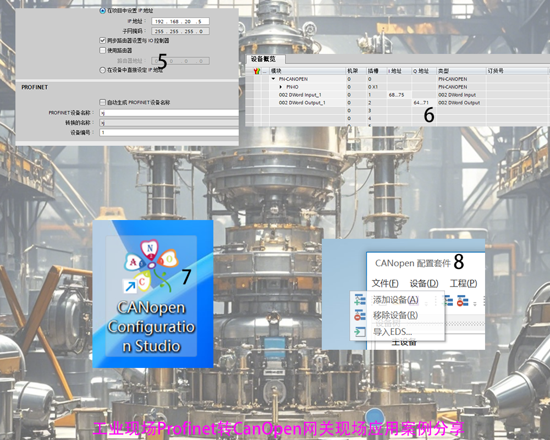Click the PROFINET 设备名称 input field
The width and height of the screenshot is (550, 440).
tap(169, 113)
